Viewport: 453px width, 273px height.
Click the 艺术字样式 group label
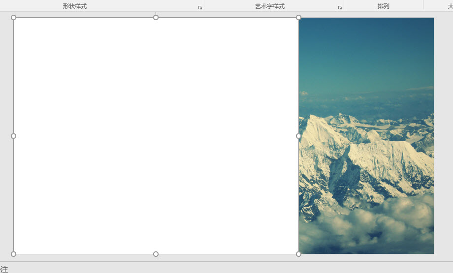click(270, 6)
